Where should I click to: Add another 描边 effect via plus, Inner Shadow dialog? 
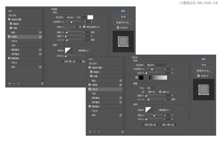(x=40, y=32)
